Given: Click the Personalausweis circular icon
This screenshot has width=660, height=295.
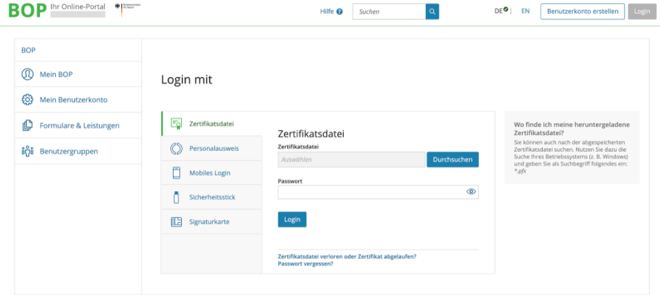Looking at the screenshot, I should 176,149.
